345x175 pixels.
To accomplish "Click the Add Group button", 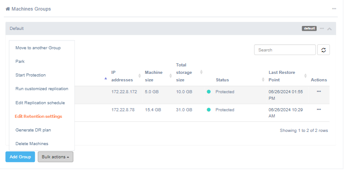I will click(x=20, y=157).
